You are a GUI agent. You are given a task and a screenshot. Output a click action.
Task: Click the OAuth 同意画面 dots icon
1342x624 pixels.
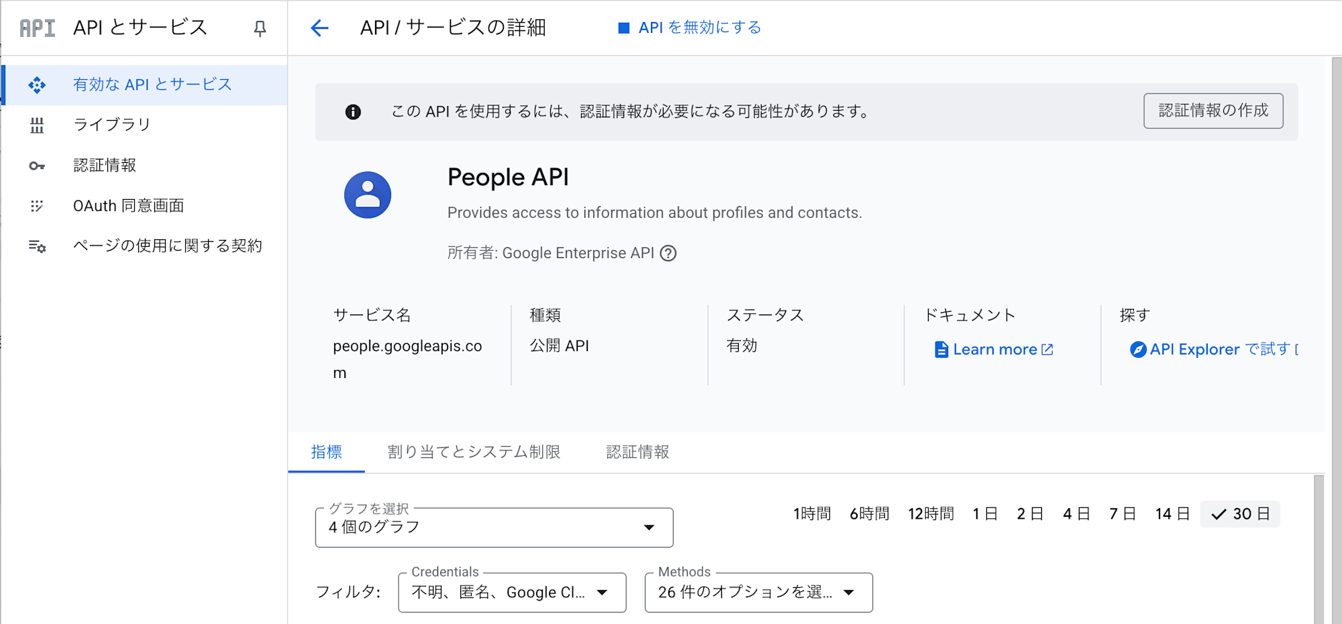click(x=37, y=206)
